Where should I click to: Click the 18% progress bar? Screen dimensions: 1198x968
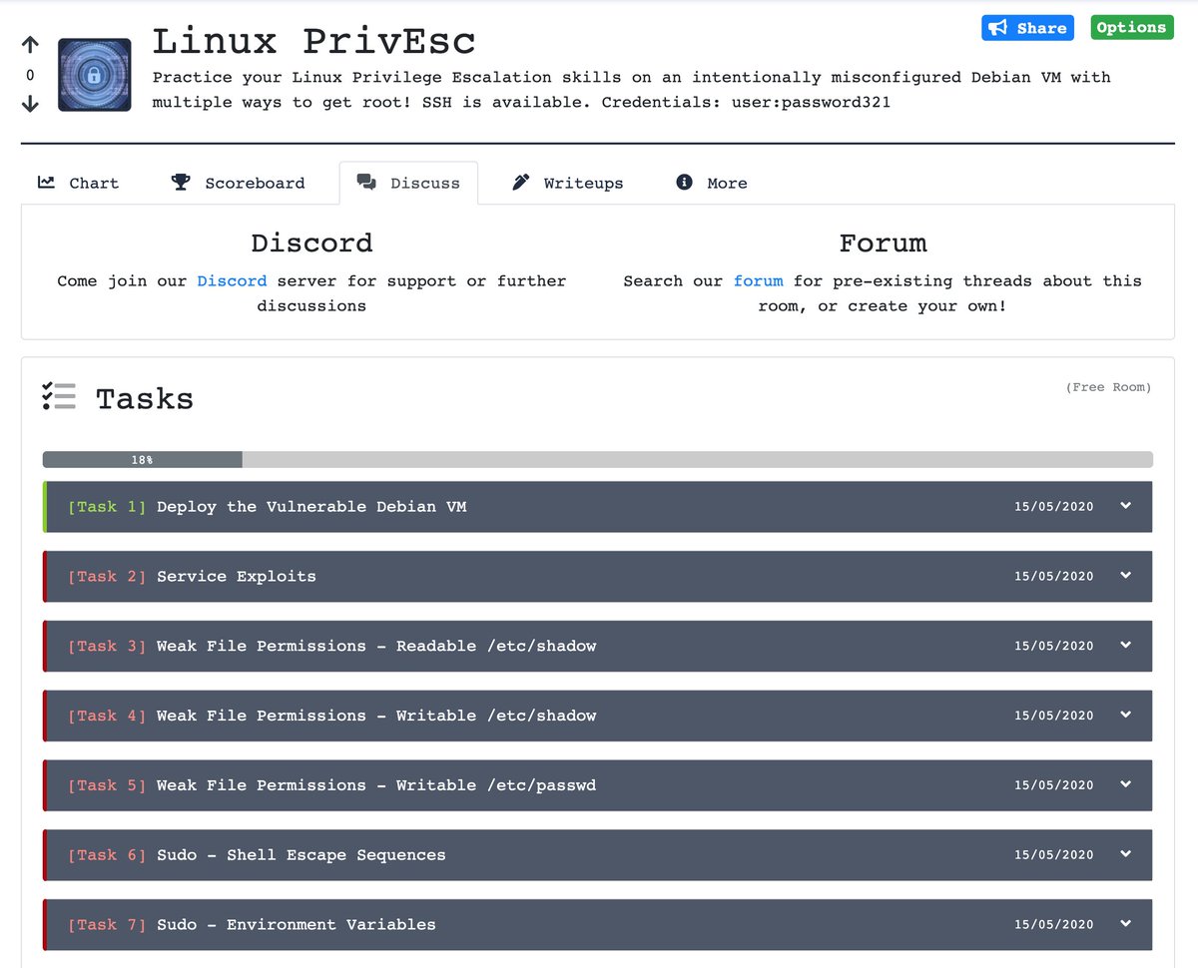142,459
